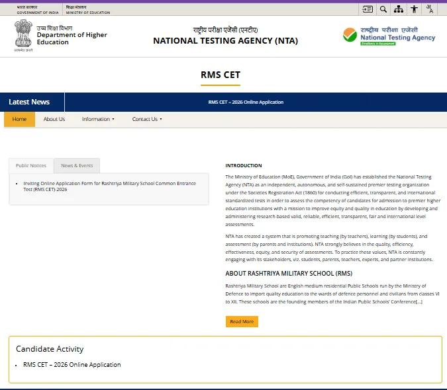
Task: Open the sitemap icon
Action: click(x=399, y=9)
